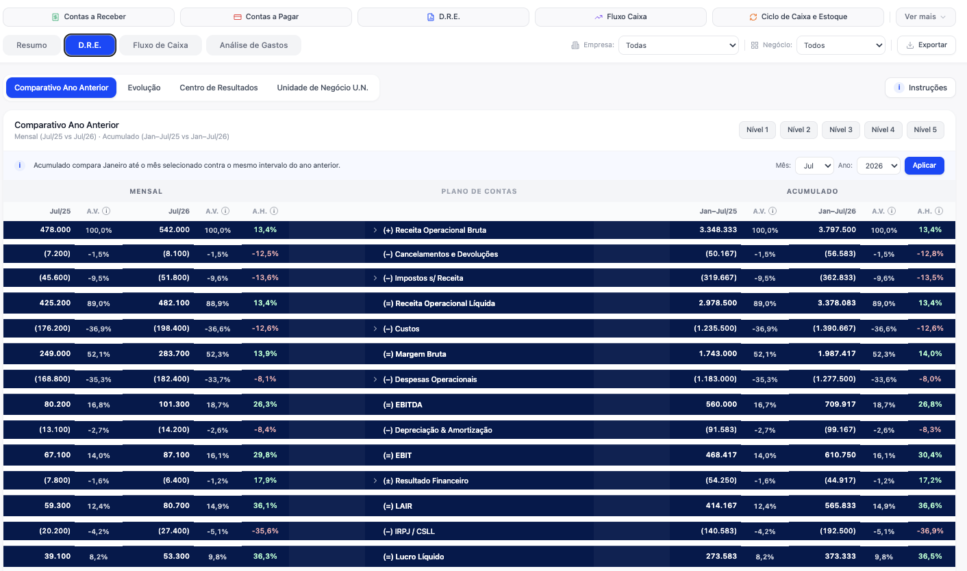Open the Empresa dropdown

[x=678, y=45]
